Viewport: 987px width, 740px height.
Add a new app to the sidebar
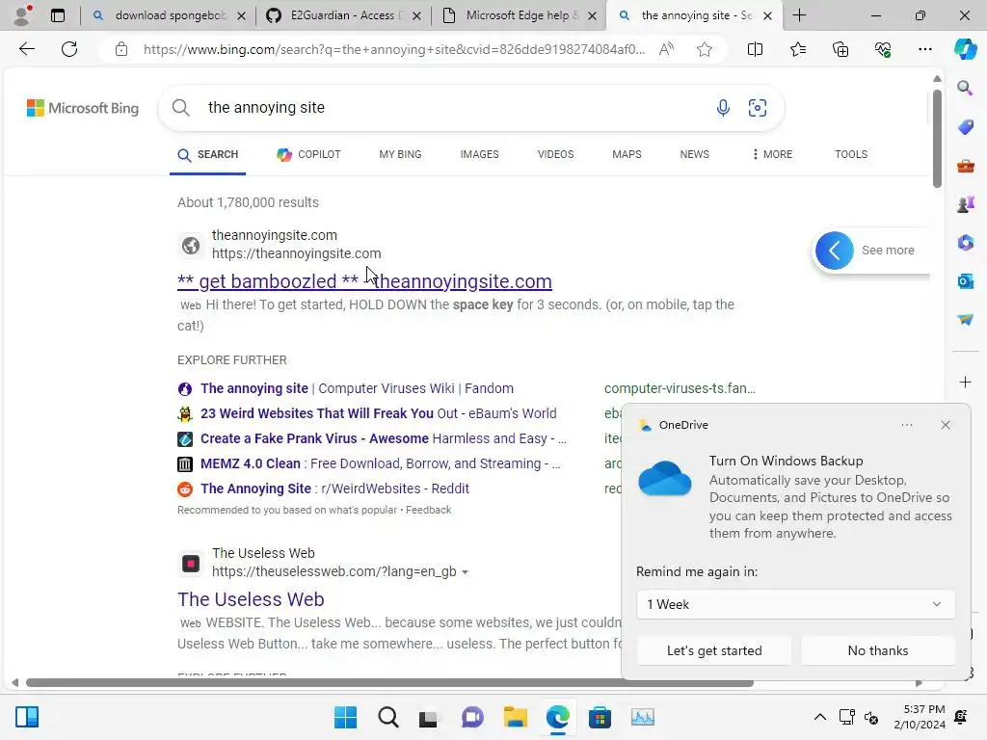pos(965,382)
